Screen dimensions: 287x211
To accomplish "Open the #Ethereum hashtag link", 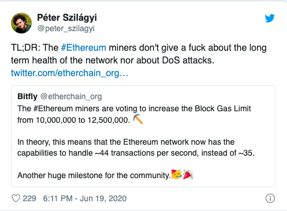I will point(84,47).
